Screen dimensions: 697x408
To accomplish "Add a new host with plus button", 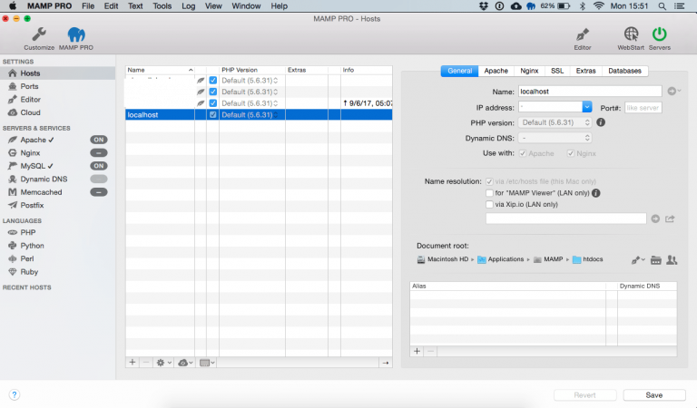I will click(133, 363).
